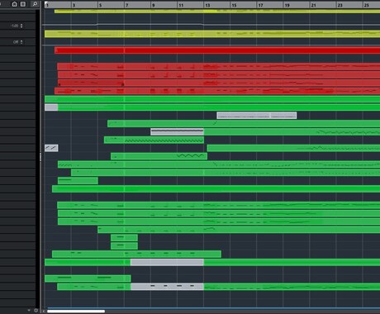Select the gray clip spanning bars 9 to 12

(177, 131)
